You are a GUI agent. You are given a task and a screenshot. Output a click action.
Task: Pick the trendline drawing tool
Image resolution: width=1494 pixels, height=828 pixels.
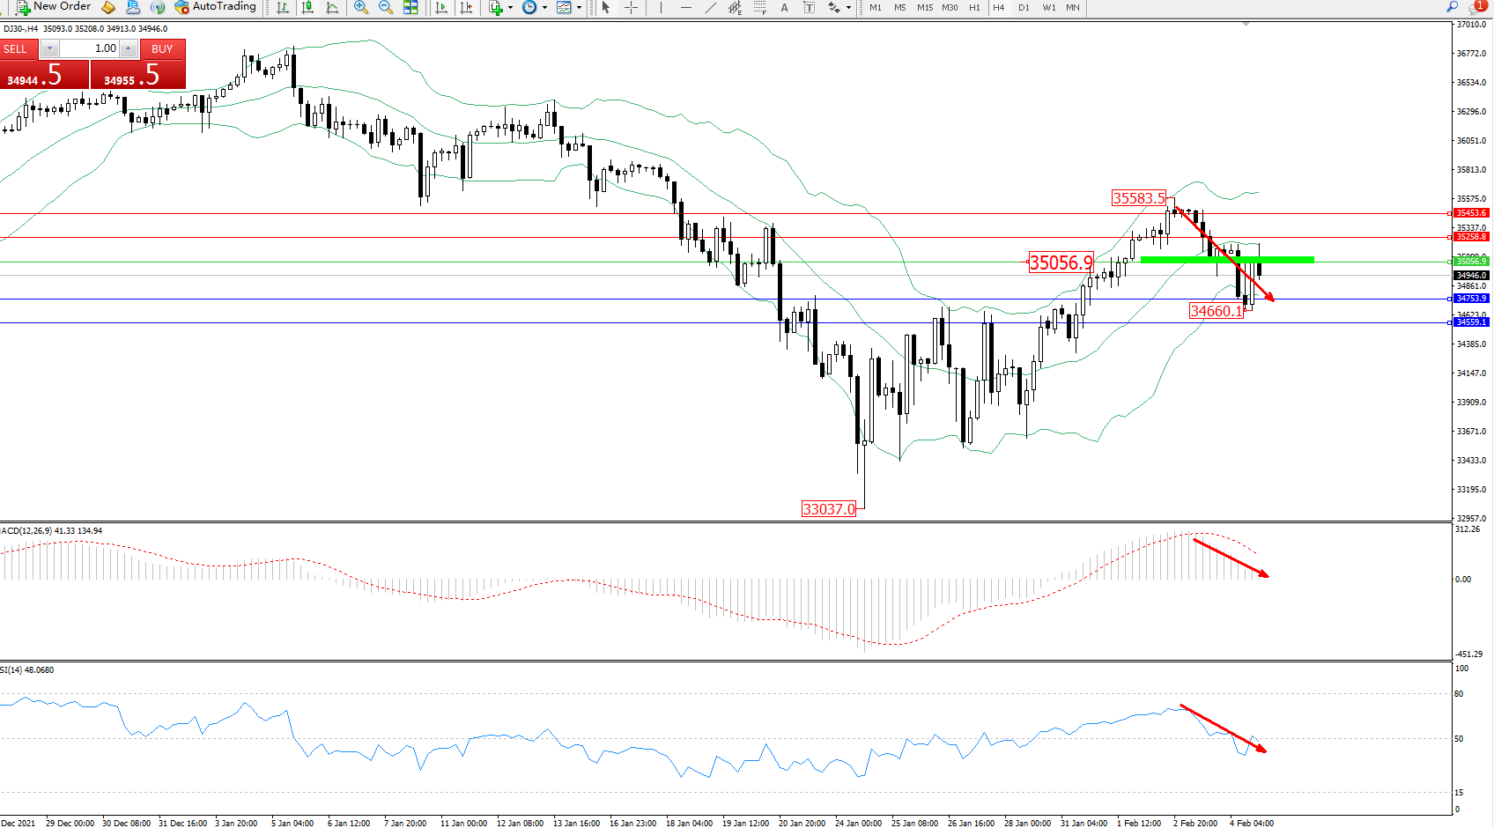(710, 7)
